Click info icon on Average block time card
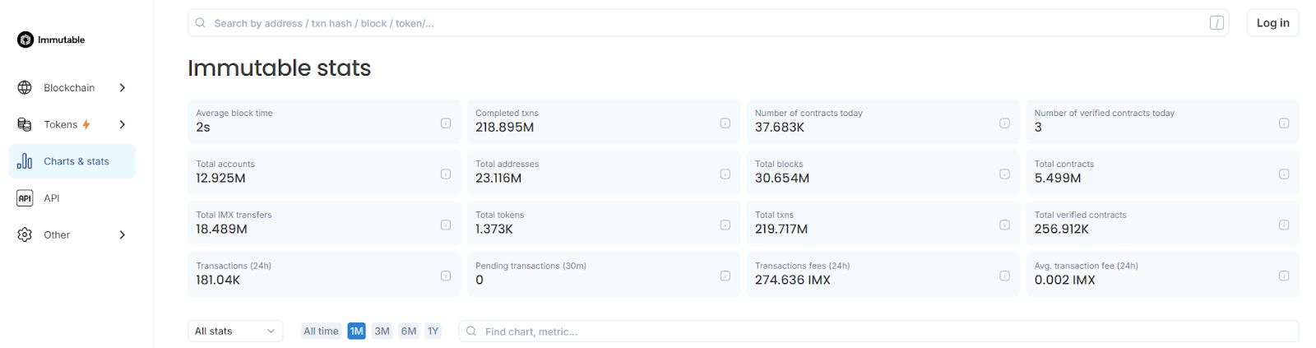The image size is (1316, 348). (446, 123)
